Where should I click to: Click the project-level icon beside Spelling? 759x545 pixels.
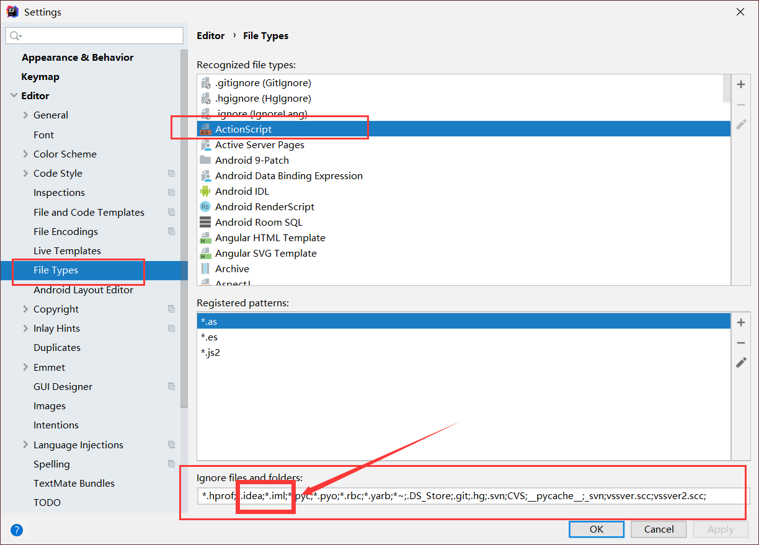point(171,464)
